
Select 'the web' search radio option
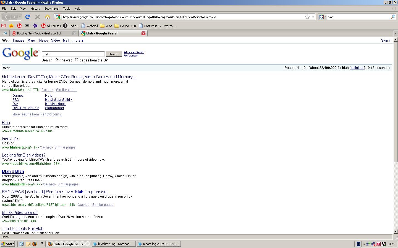(57, 60)
